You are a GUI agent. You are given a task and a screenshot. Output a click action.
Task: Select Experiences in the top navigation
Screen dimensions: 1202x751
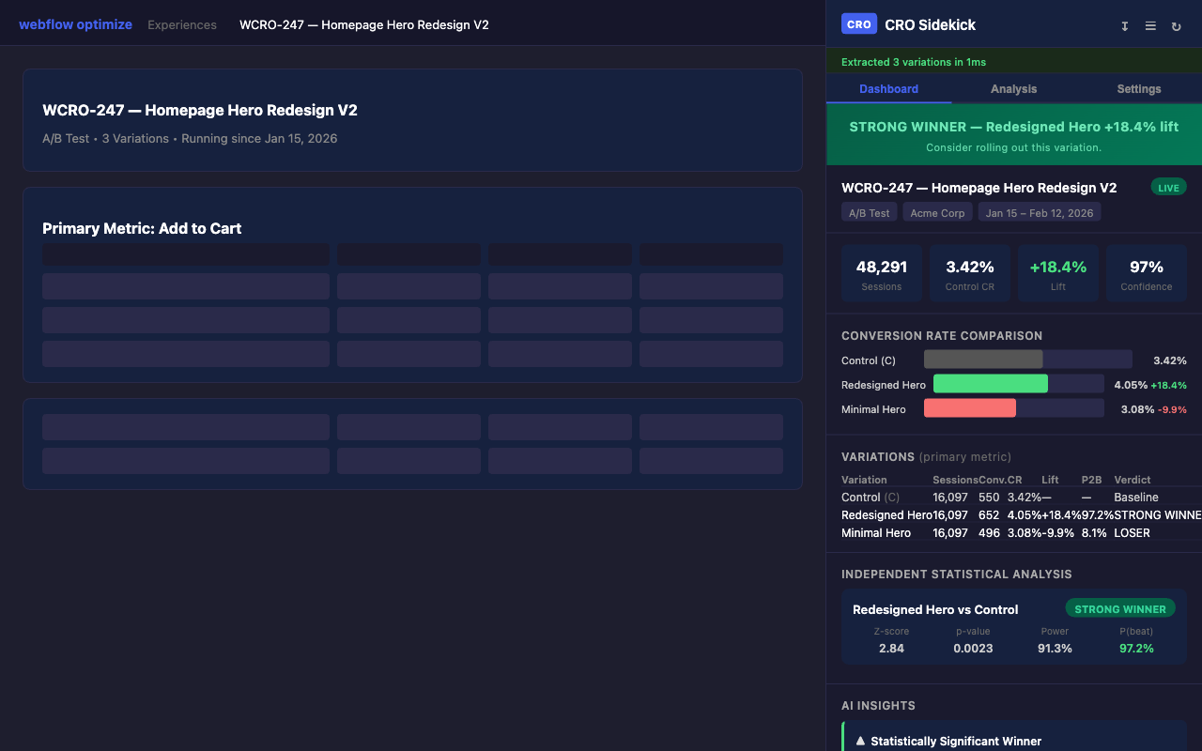click(181, 24)
